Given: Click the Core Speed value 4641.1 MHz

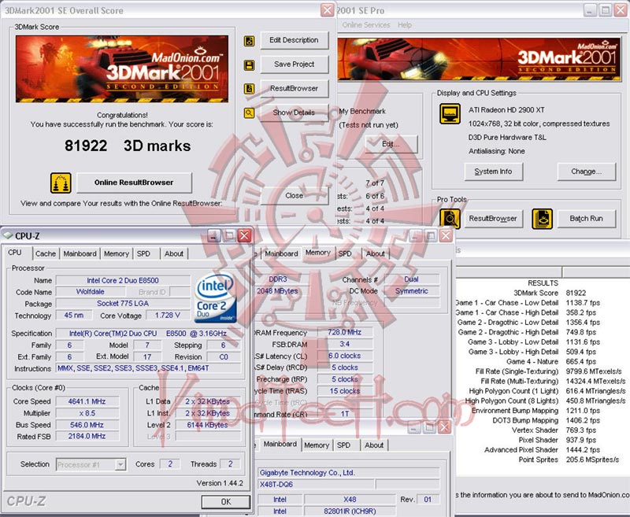Looking at the screenshot, I should (87, 401).
